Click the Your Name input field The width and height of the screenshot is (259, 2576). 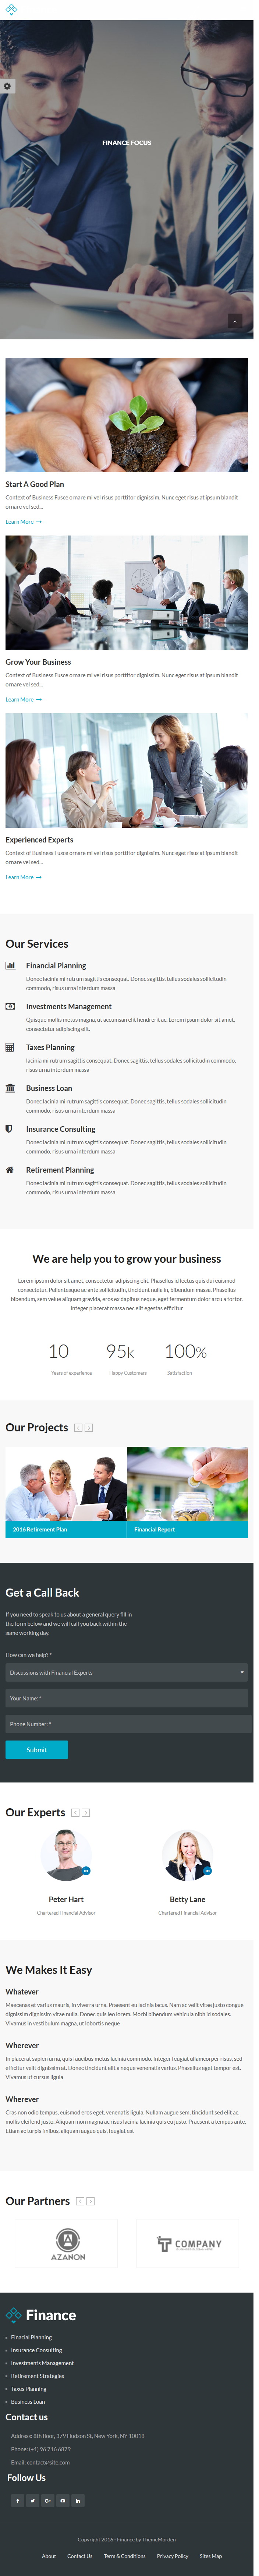coord(127,1698)
